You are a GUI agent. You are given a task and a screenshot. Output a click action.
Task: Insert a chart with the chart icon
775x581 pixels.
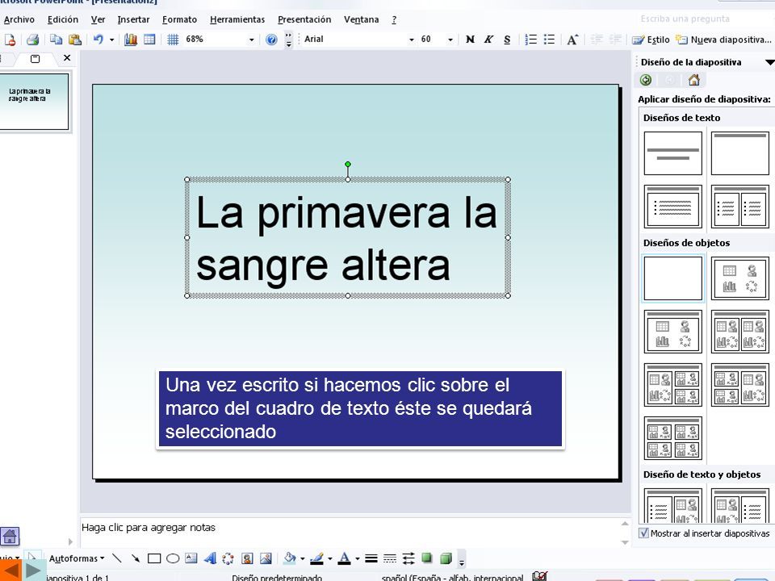point(131,40)
